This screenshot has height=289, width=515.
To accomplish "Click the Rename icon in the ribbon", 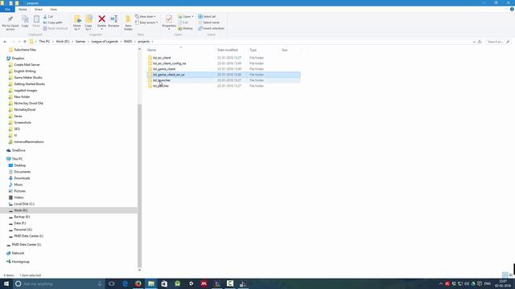I will pyautogui.click(x=114, y=19).
